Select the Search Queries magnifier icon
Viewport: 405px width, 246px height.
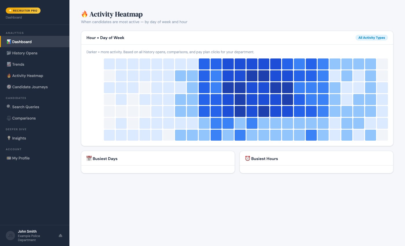[x=9, y=107]
